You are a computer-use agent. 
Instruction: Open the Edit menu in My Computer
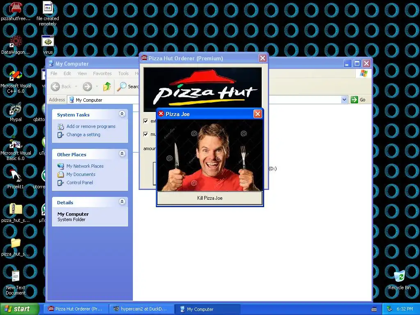click(x=67, y=73)
